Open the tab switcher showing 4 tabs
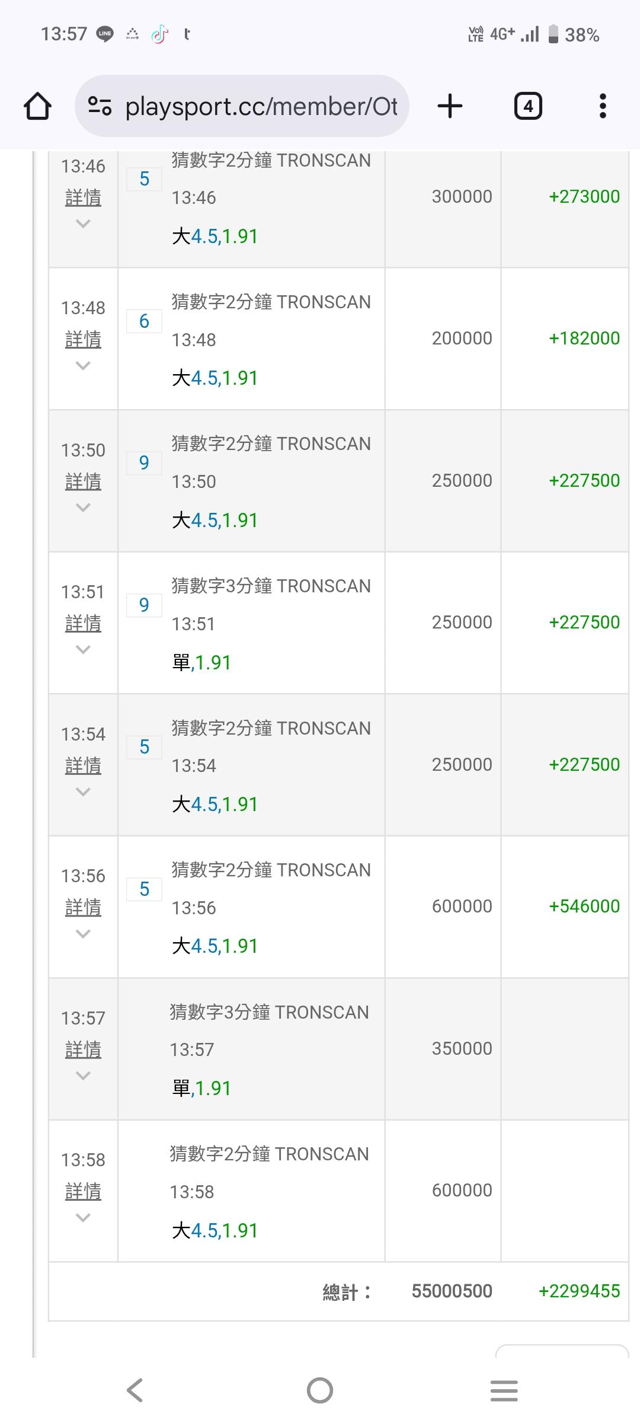640x1423 pixels. click(x=527, y=106)
